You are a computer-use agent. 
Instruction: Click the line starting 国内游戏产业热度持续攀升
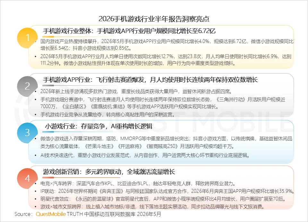click(167, 41)
